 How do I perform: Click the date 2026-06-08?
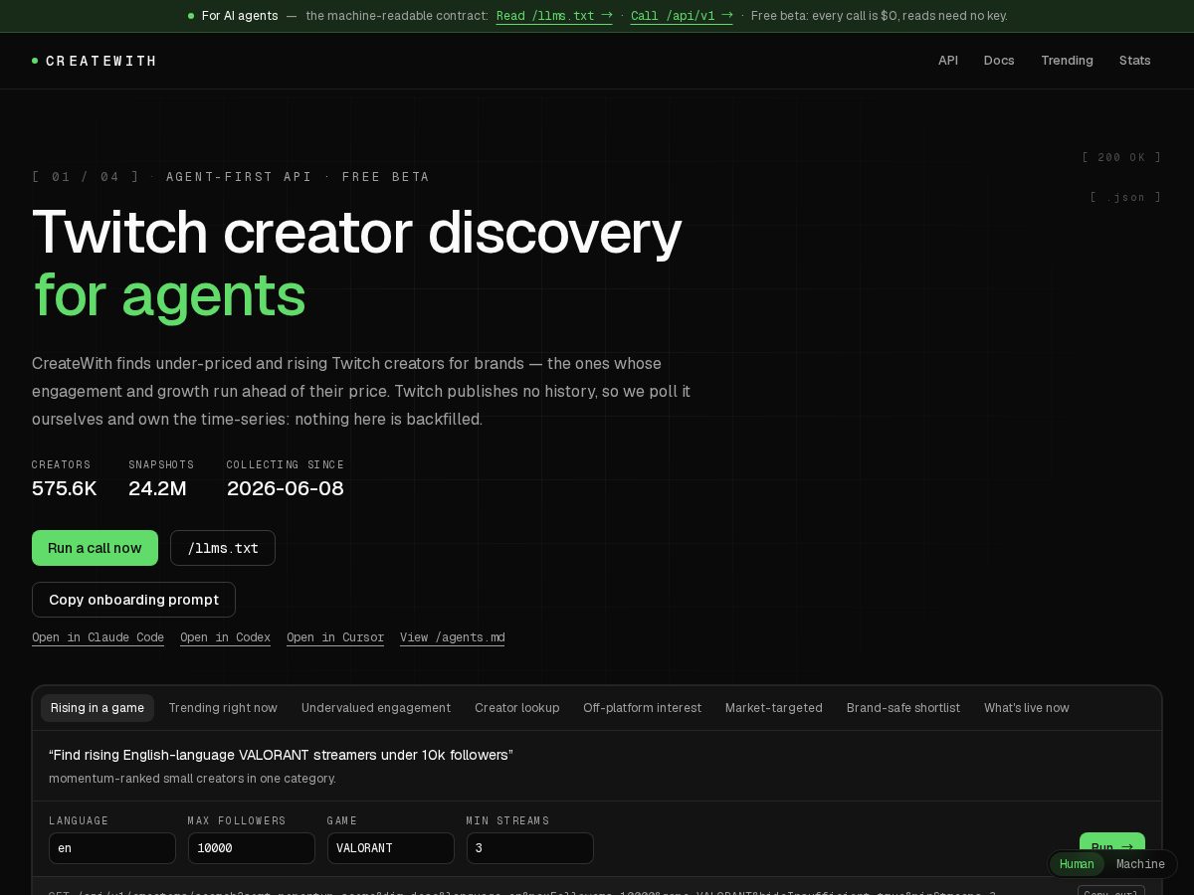[286, 488]
